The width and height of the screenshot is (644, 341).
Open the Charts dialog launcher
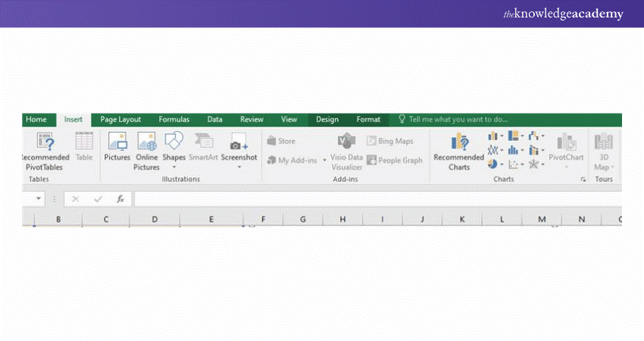pos(583,180)
